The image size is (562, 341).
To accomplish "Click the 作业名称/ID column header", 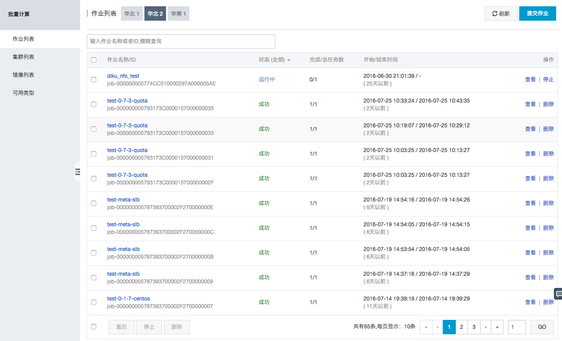I will click(121, 60).
